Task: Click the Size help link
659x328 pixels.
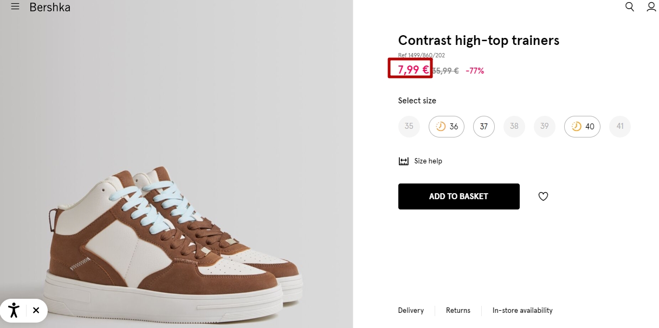Action: (428, 161)
